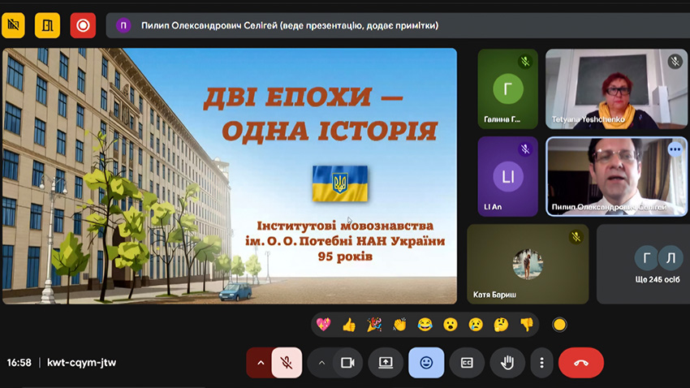690x388 pixels.
Task: Expand audio settings arrow next to microphone
Action: (x=261, y=363)
